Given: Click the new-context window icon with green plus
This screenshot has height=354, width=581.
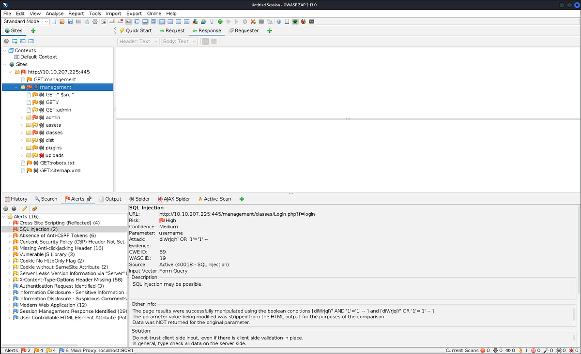Looking at the screenshot, I should 15,42.
